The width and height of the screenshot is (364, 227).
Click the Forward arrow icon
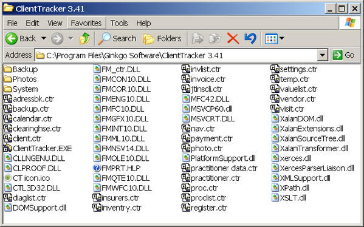point(57,38)
